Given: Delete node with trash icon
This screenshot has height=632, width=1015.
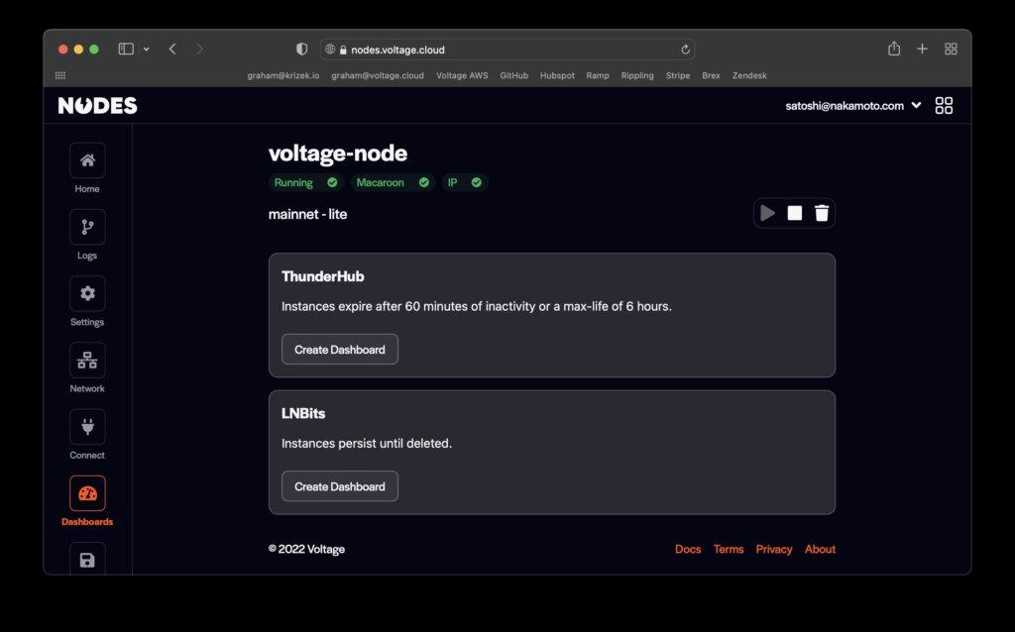Looking at the screenshot, I should pyautogui.click(x=822, y=213).
